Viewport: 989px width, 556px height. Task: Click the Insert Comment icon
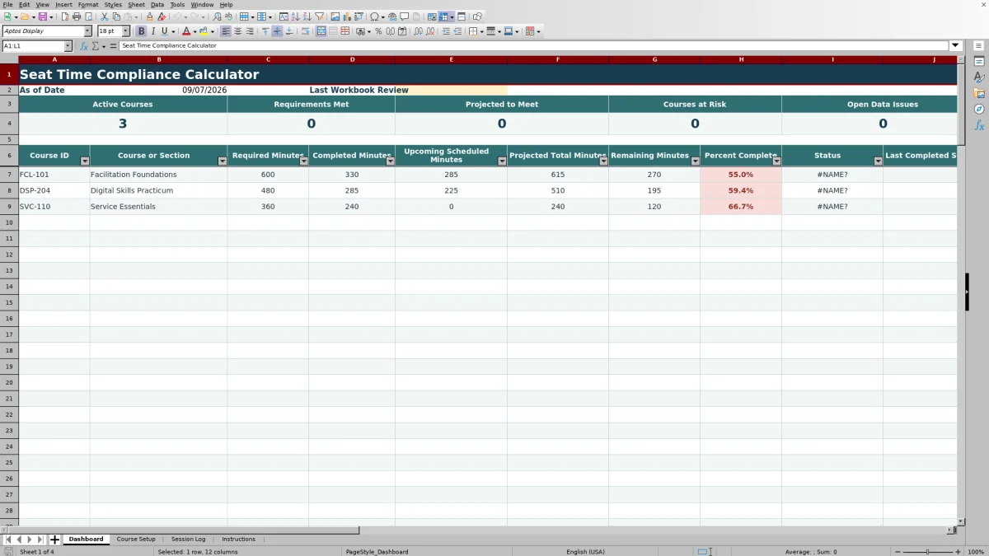[x=404, y=16]
